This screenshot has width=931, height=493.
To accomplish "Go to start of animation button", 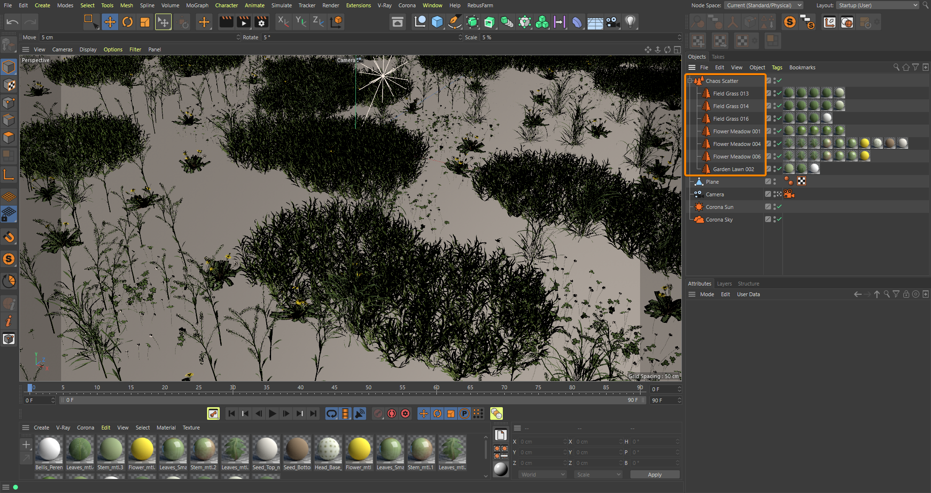I will 232,413.
